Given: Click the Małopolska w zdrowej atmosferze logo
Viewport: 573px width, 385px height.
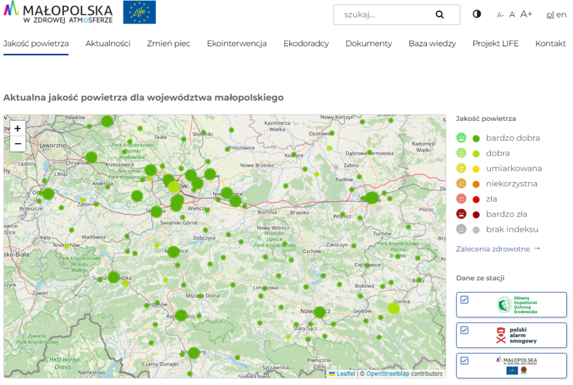Looking at the screenshot, I should coord(59,12).
